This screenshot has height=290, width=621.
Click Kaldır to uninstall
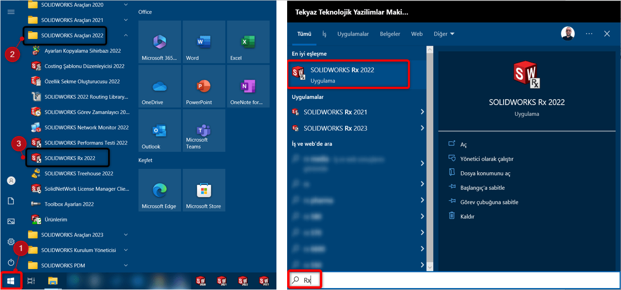tap(467, 217)
